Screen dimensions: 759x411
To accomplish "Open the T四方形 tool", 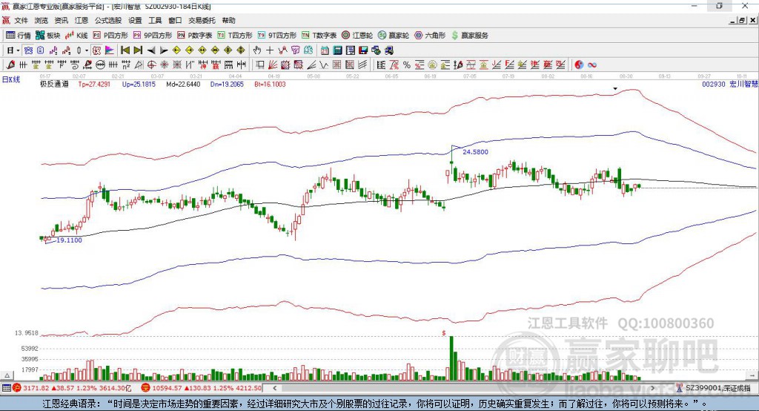I will point(235,36).
